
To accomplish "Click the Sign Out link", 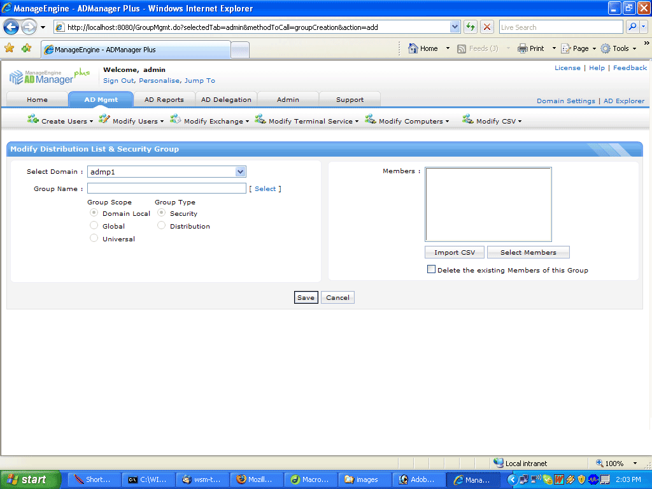I will pyautogui.click(x=118, y=81).
